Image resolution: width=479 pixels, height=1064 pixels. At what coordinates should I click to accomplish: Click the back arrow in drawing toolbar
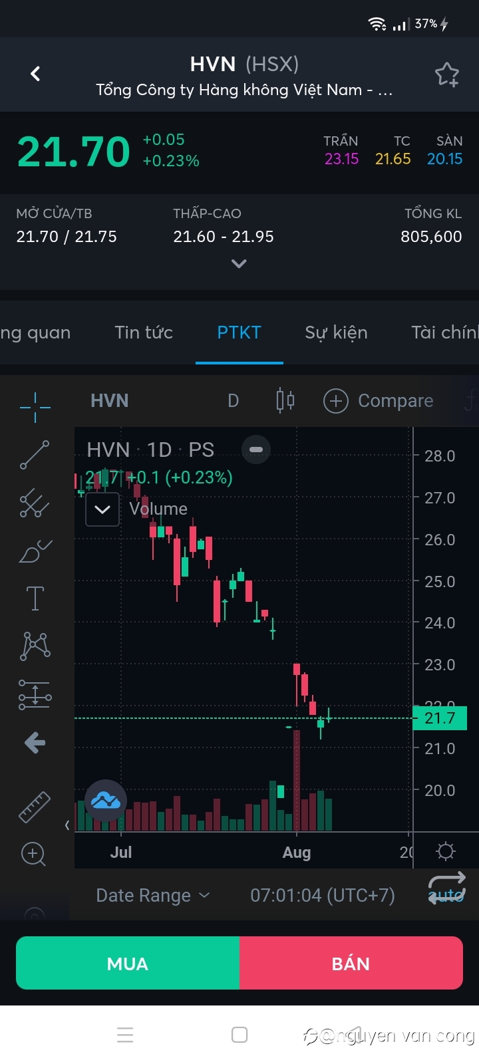35,742
